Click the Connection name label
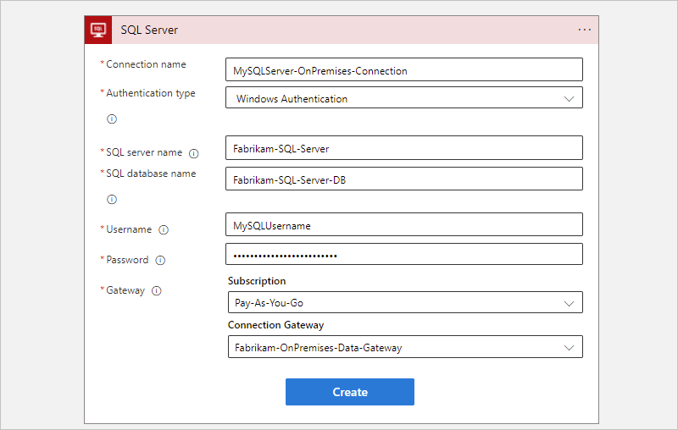 pyautogui.click(x=146, y=64)
